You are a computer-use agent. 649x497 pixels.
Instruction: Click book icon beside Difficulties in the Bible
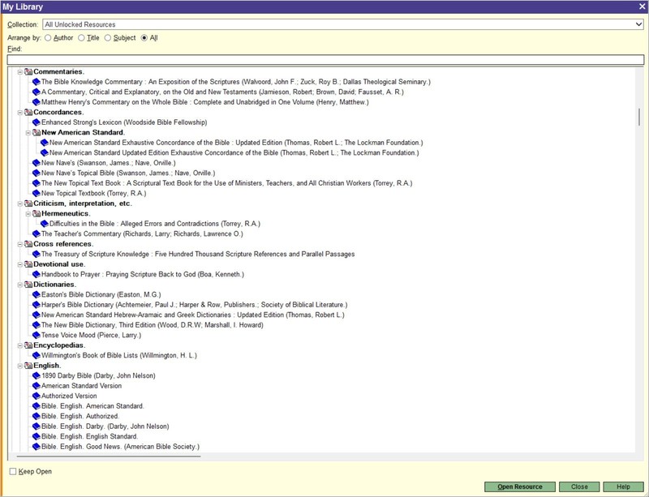pyautogui.click(x=45, y=224)
